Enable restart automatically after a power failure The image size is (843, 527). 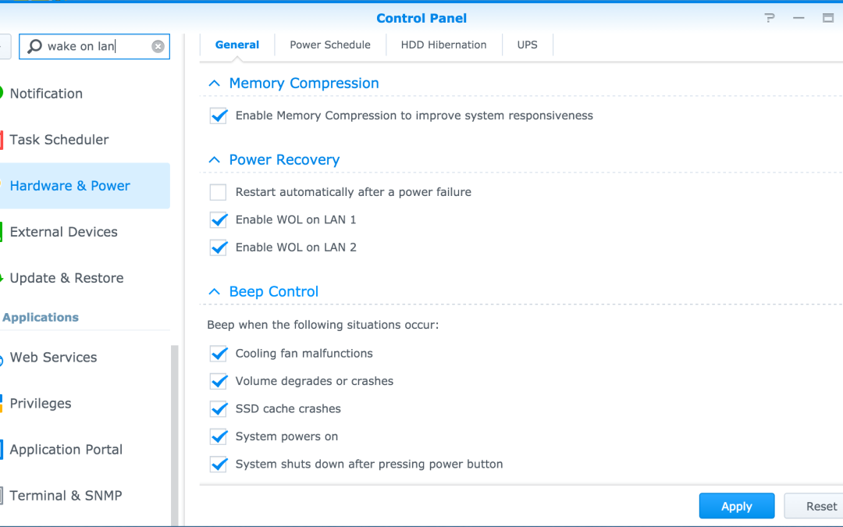(218, 192)
